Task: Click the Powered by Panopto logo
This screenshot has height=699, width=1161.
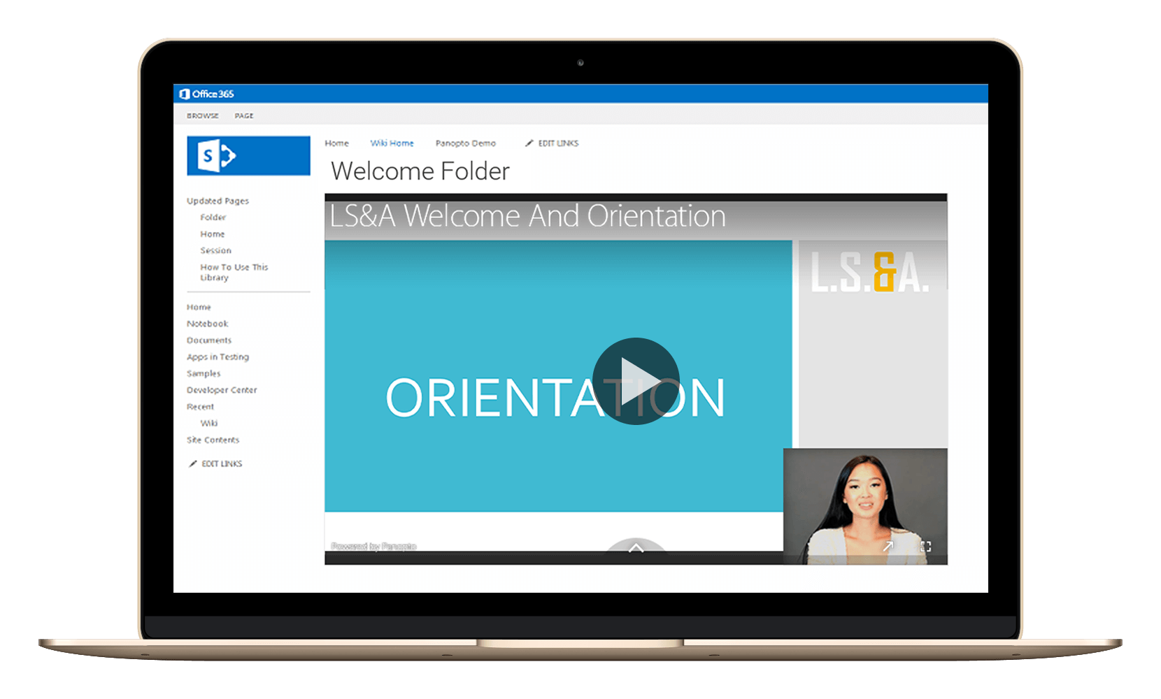Action: click(375, 545)
